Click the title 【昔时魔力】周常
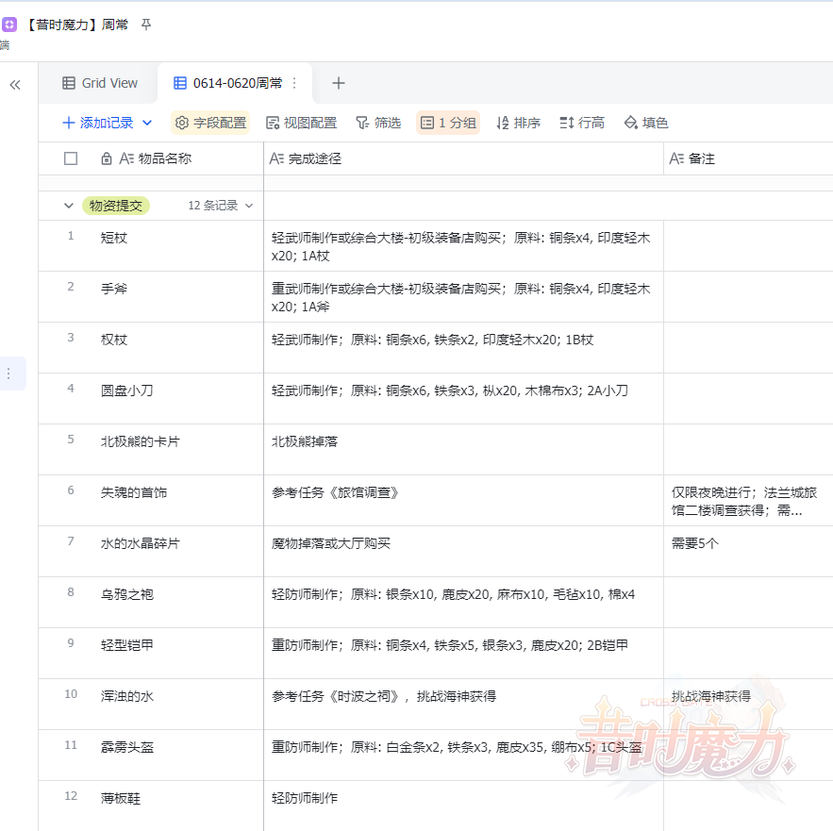 [77, 25]
